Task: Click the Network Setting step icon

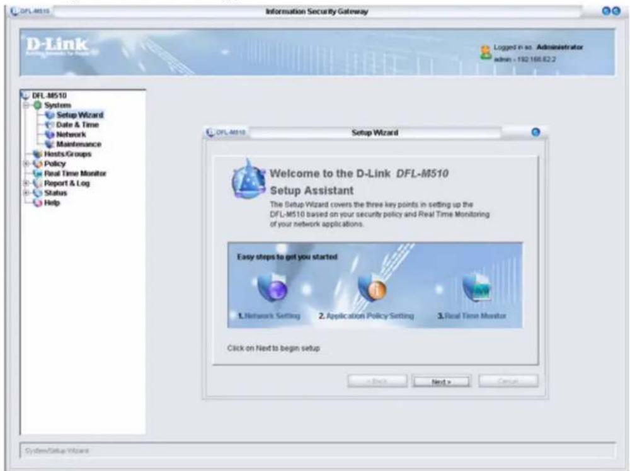Action: (x=272, y=288)
